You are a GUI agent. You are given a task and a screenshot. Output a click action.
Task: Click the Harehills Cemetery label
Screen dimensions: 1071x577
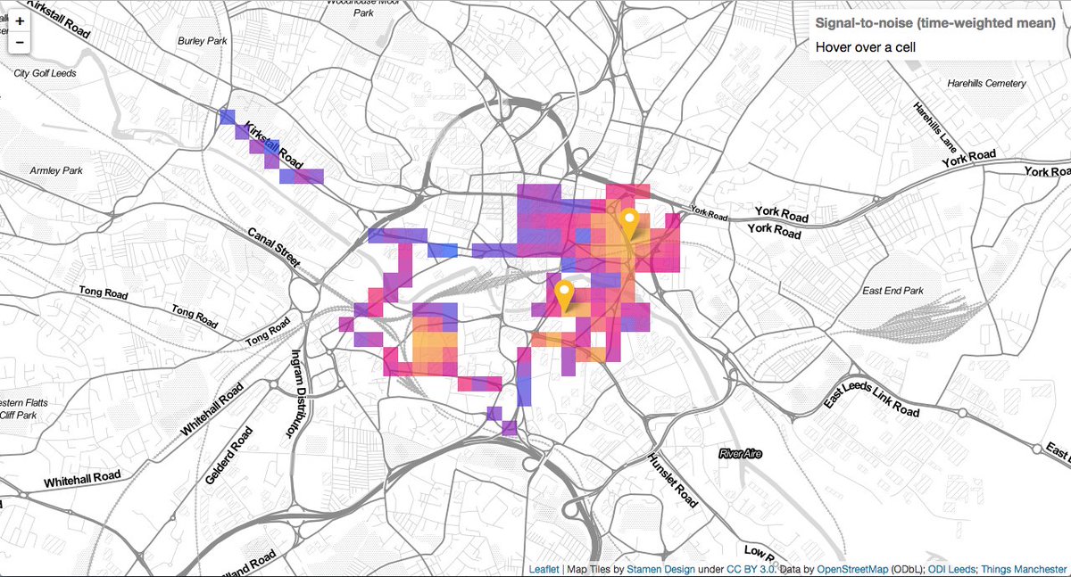[x=986, y=84]
